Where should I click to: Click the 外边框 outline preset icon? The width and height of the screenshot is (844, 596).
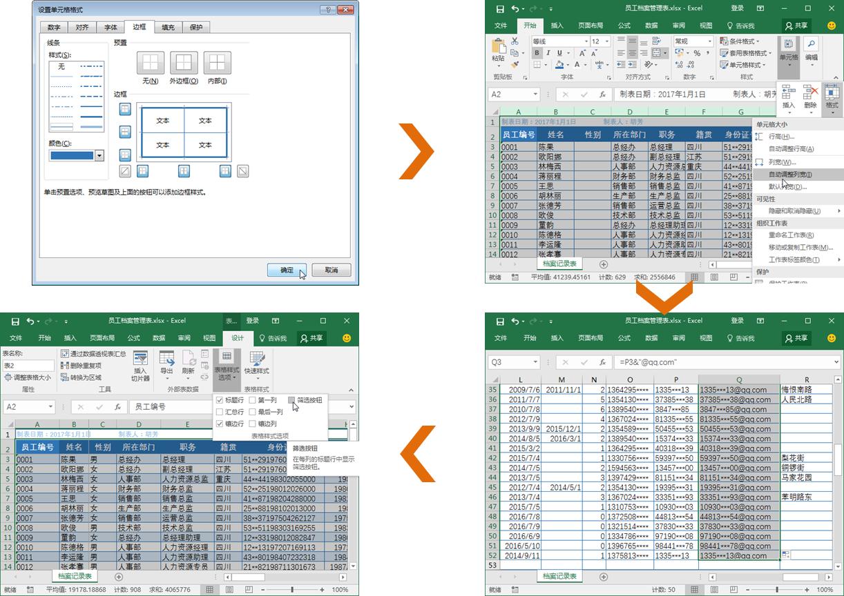(184, 63)
